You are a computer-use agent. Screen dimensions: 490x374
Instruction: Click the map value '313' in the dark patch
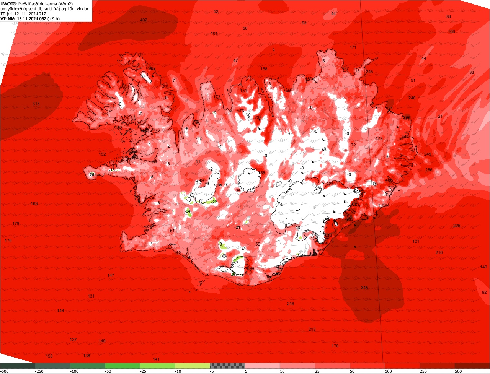click(x=36, y=104)
